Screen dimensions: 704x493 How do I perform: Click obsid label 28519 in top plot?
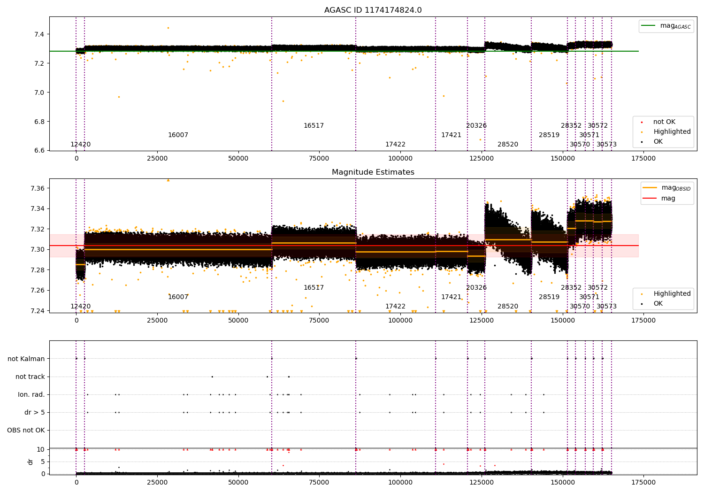pos(549,135)
